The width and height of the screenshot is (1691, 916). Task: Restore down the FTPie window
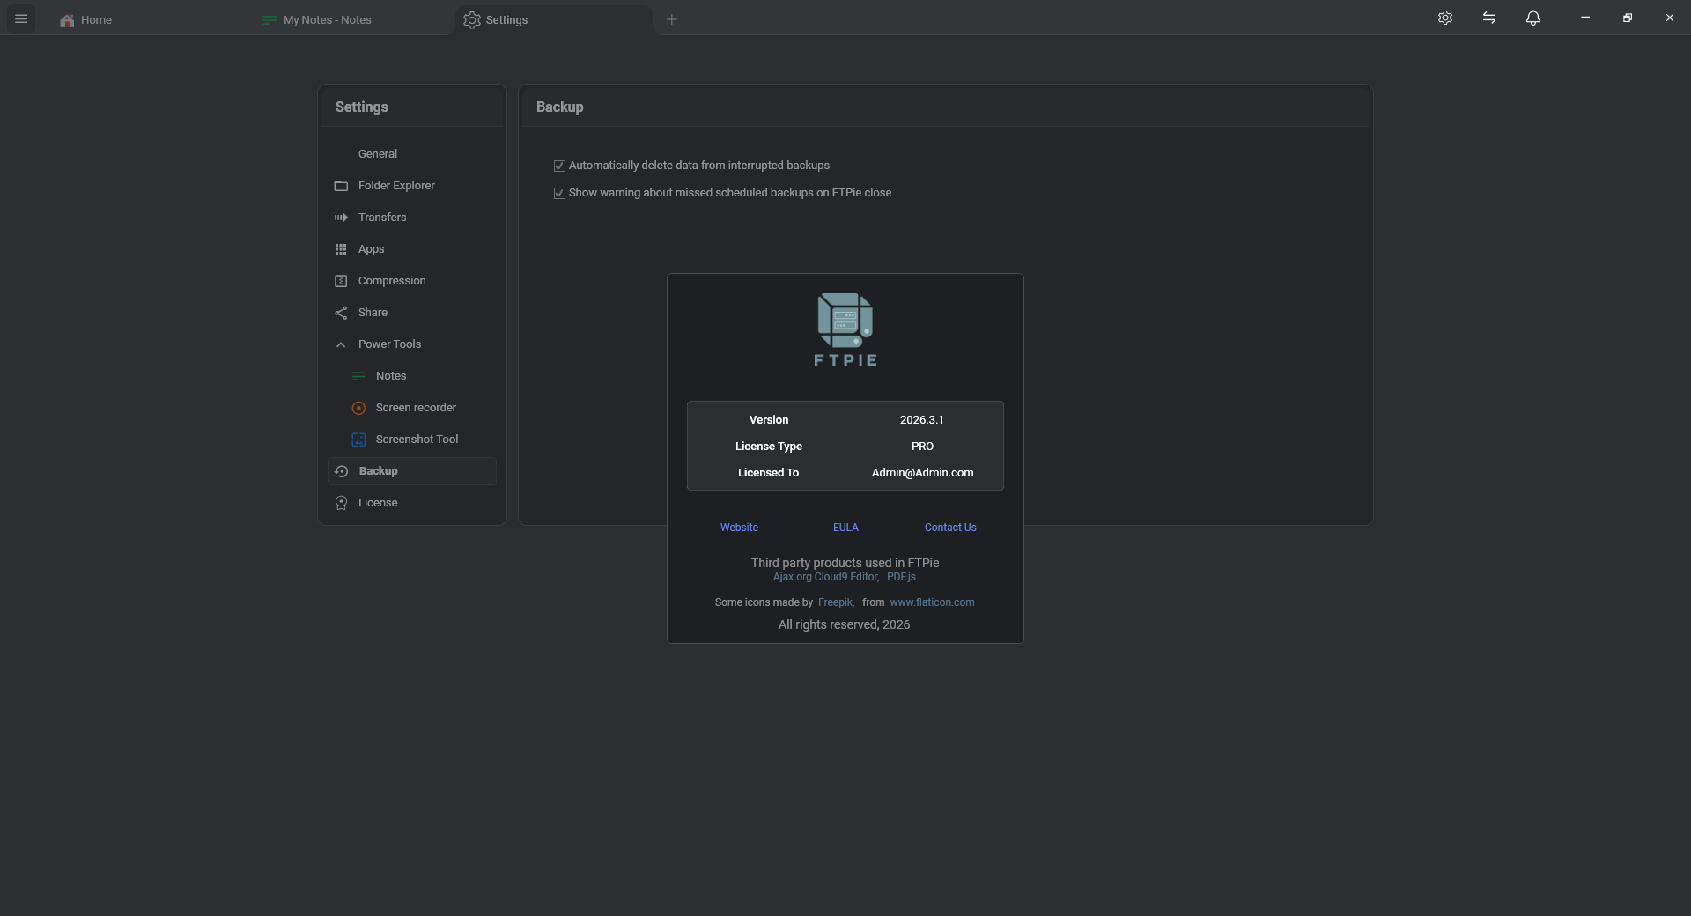(x=1628, y=18)
